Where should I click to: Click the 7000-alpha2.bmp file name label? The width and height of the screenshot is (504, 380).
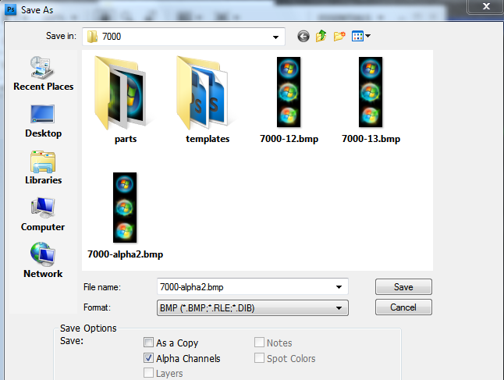(x=125, y=254)
